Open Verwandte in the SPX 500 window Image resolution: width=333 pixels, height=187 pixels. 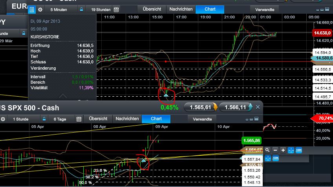[x=202, y=119]
